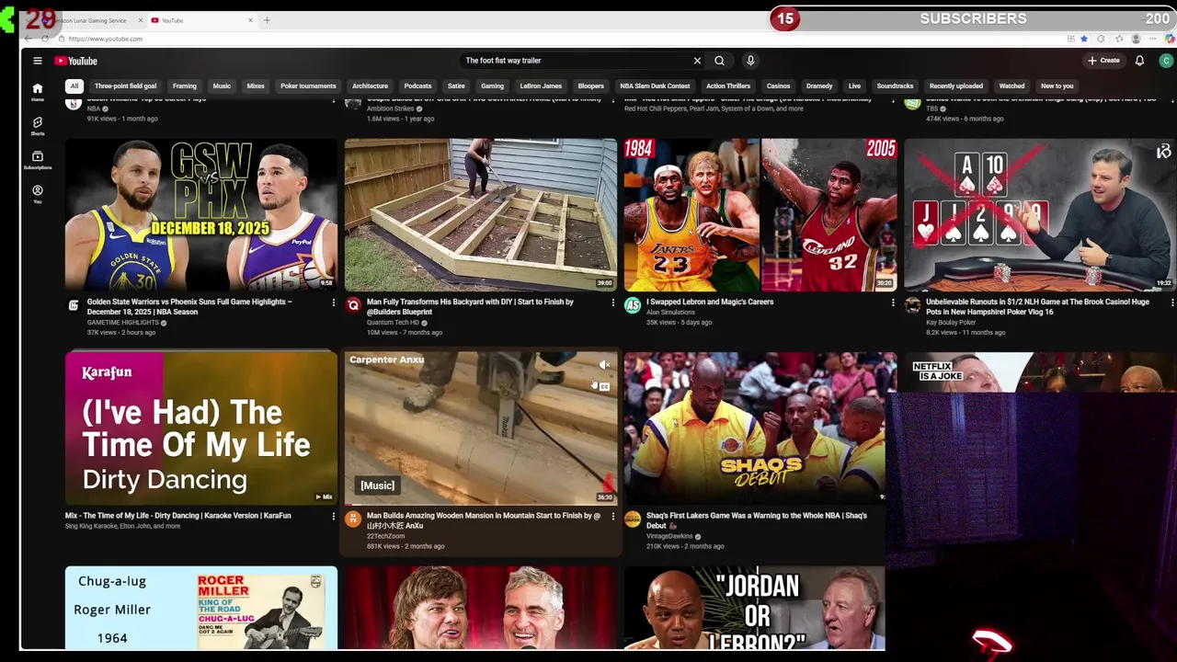The image size is (1177, 662).
Task: Click the magnifier search button
Action: tap(719, 61)
